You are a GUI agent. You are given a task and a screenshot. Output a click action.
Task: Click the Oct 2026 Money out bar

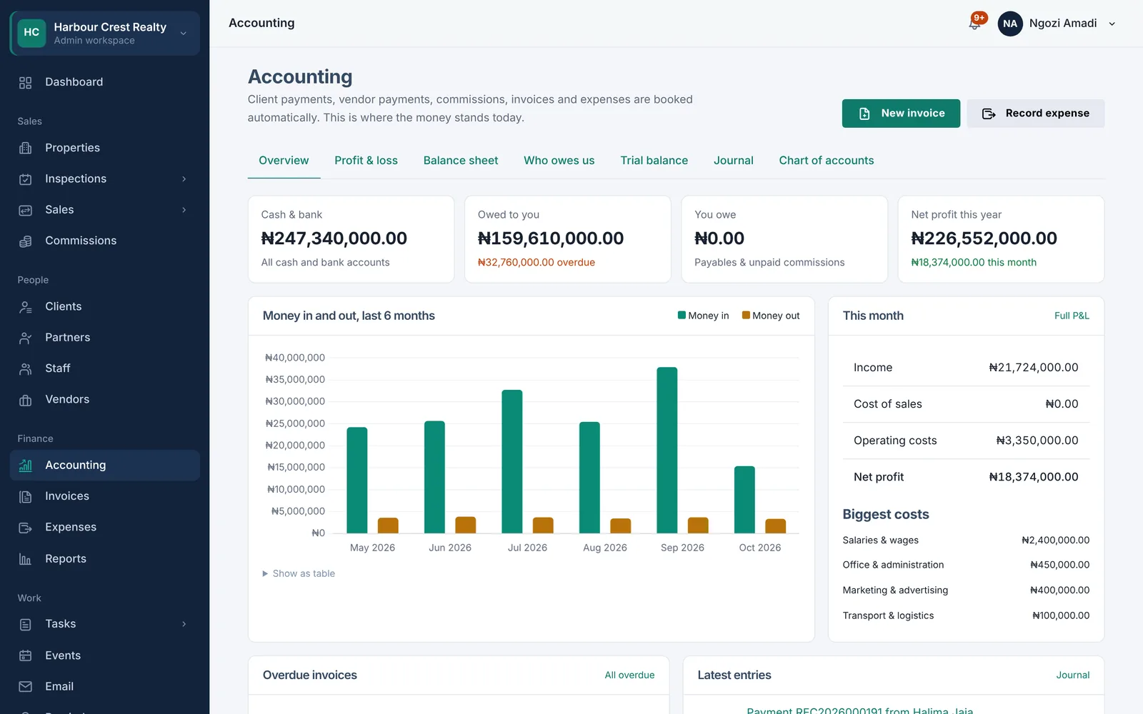coord(775,526)
